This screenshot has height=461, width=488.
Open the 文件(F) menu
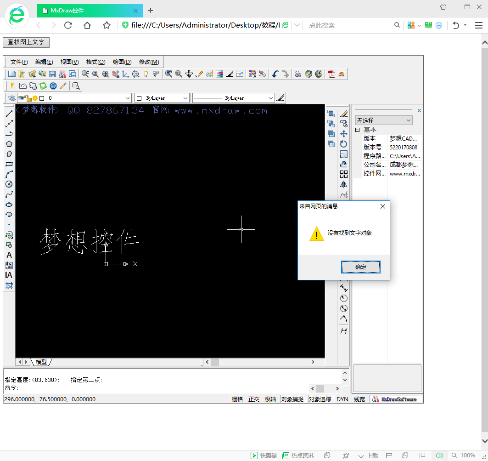[19, 62]
